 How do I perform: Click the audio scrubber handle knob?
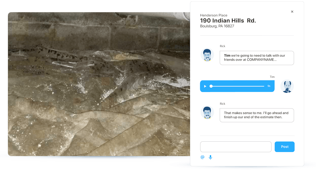211,86
